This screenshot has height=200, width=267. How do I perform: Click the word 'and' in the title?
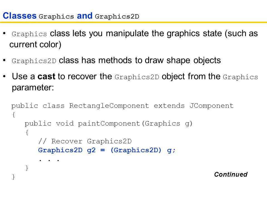[x=85, y=16]
